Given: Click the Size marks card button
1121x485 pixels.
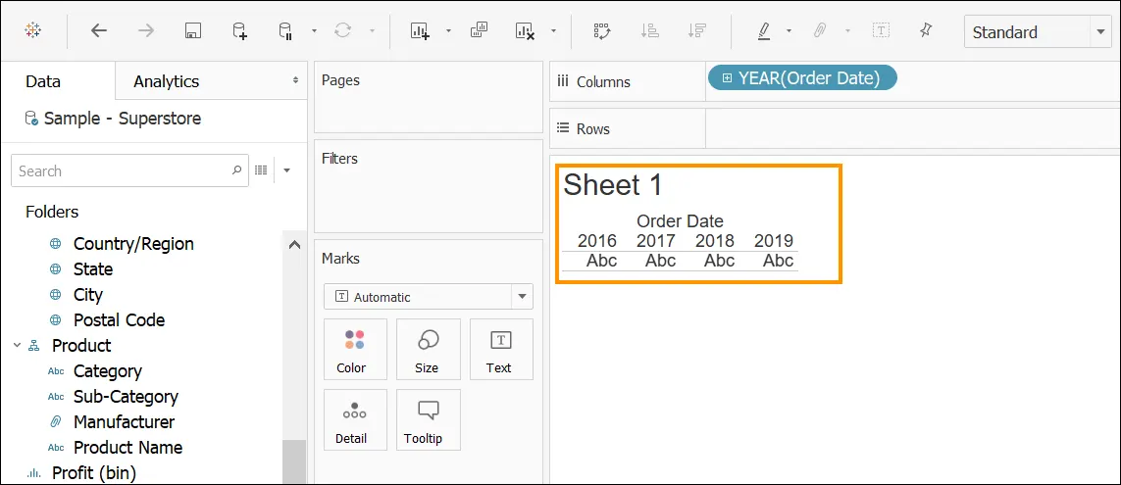Looking at the screenshot, I should click(429, 349).
